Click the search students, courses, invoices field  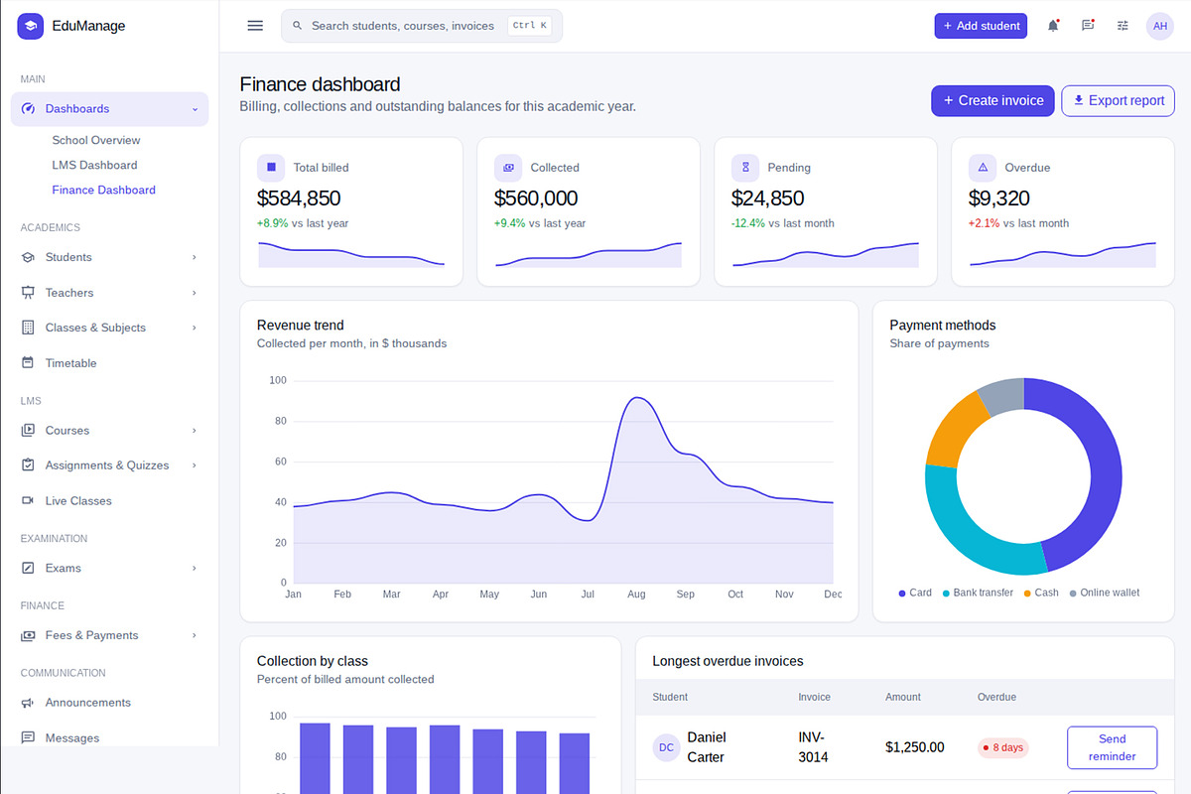pyautogui.click(x=422, y=26)
